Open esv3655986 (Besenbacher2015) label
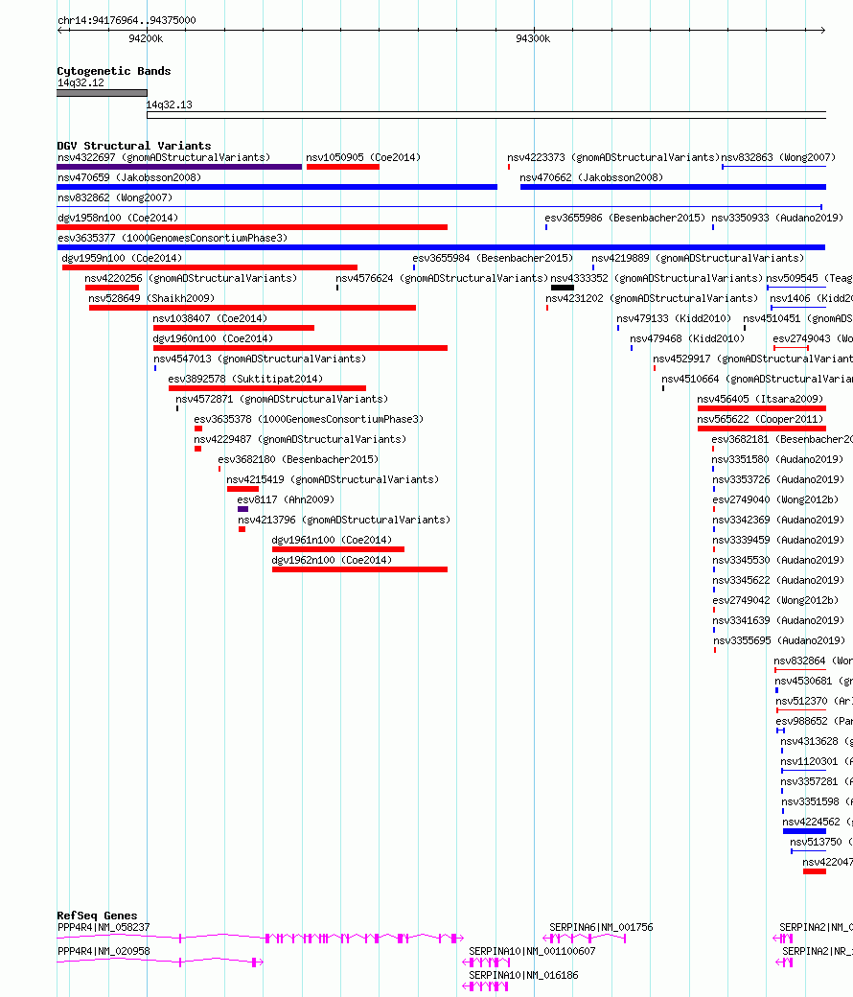This screenshot has width=853, height=997. 625,219
